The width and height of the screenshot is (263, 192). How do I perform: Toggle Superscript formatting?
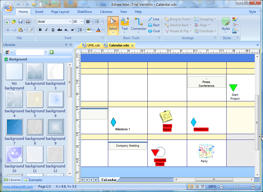coord(73,30)
